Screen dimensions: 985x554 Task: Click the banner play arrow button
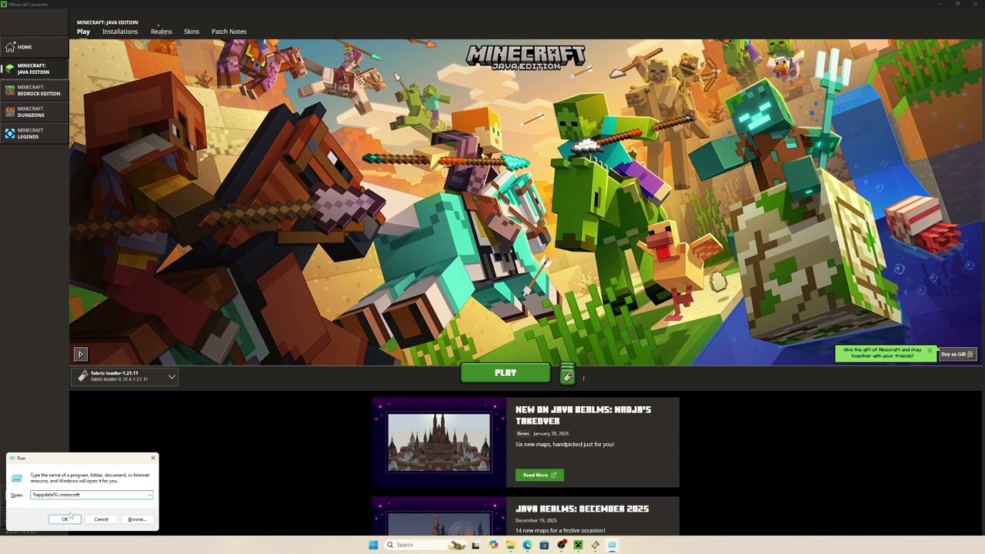coord(81,354)
